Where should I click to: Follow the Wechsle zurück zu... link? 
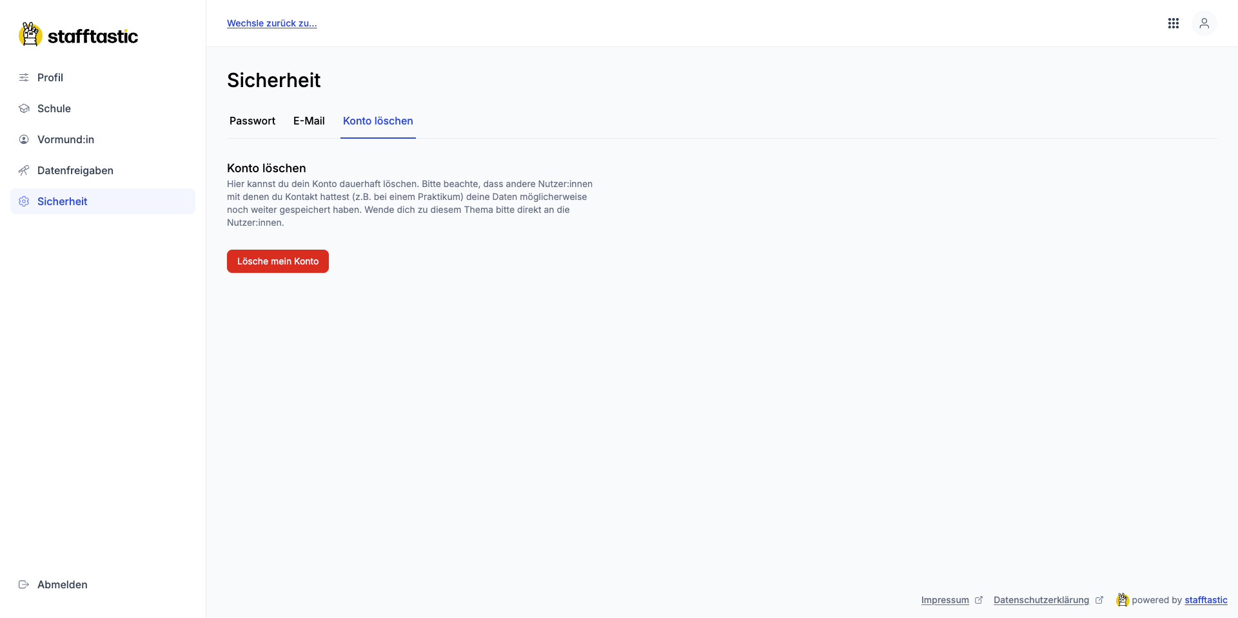tap(271, 23)
